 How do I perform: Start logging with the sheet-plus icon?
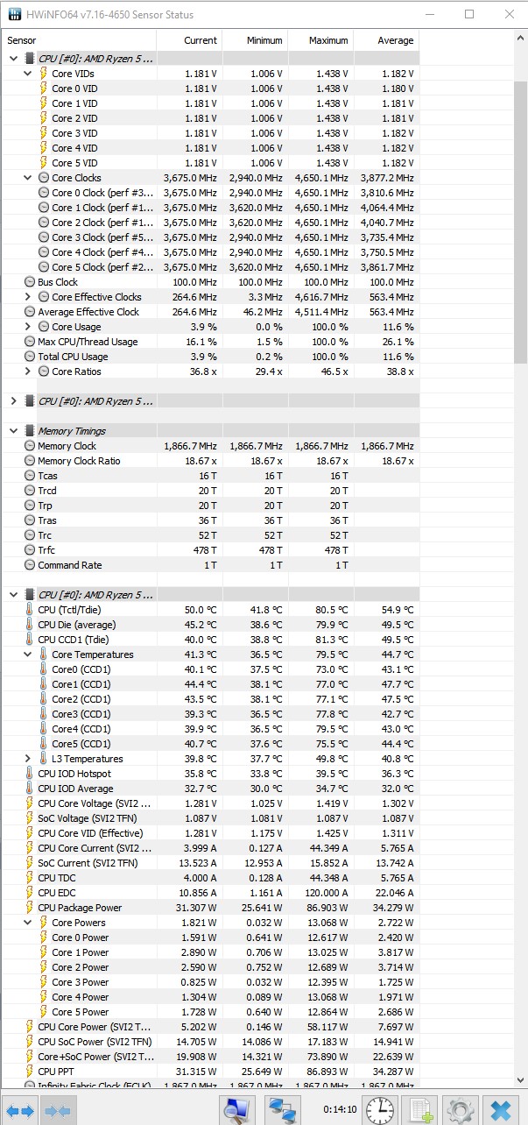point(421,1109)
